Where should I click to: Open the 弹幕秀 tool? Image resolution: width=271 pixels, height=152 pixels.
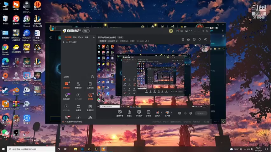coord(78,108)
